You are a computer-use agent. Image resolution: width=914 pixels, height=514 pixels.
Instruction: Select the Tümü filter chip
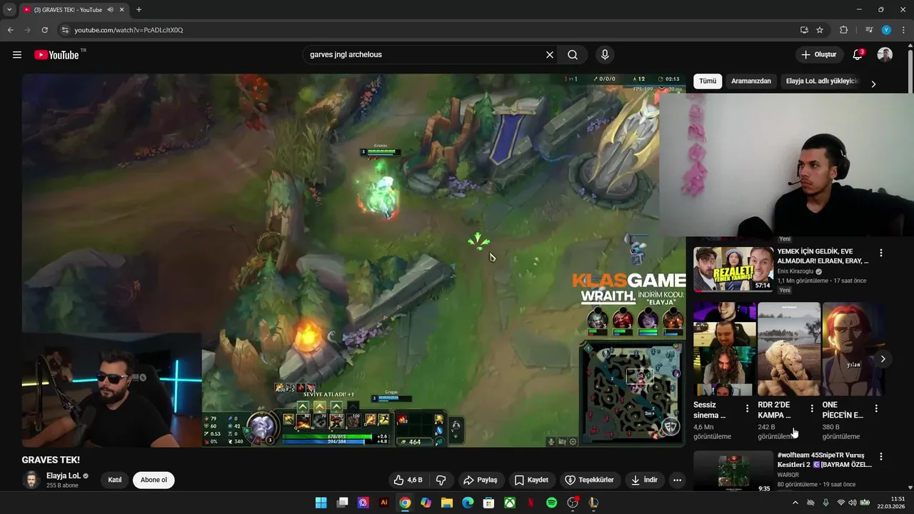point(708,81)
